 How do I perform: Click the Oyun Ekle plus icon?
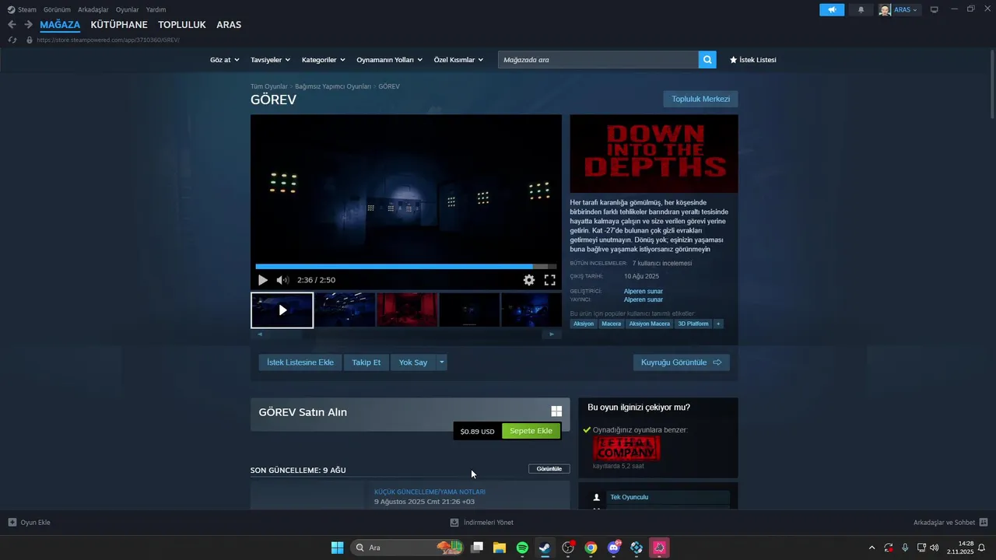12,523
